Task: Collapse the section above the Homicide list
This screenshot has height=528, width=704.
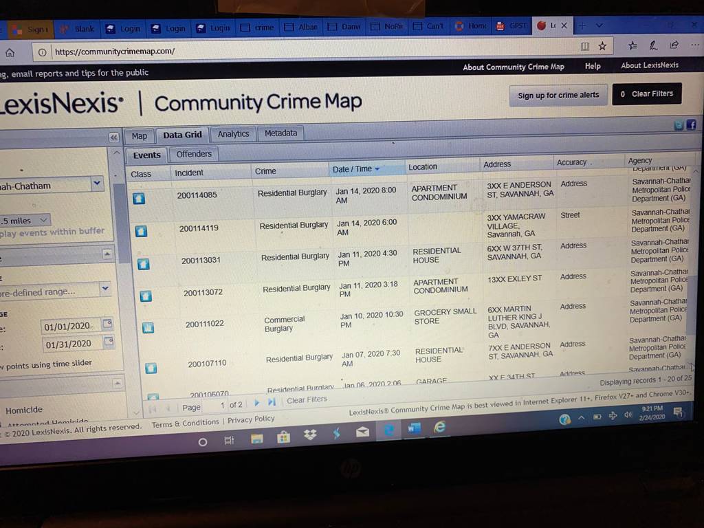Action: [117, 384]
